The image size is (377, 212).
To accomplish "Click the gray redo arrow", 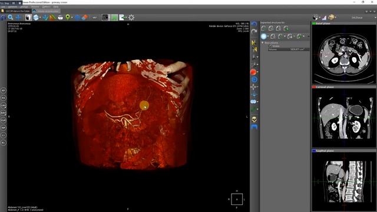I will [254, 31].
